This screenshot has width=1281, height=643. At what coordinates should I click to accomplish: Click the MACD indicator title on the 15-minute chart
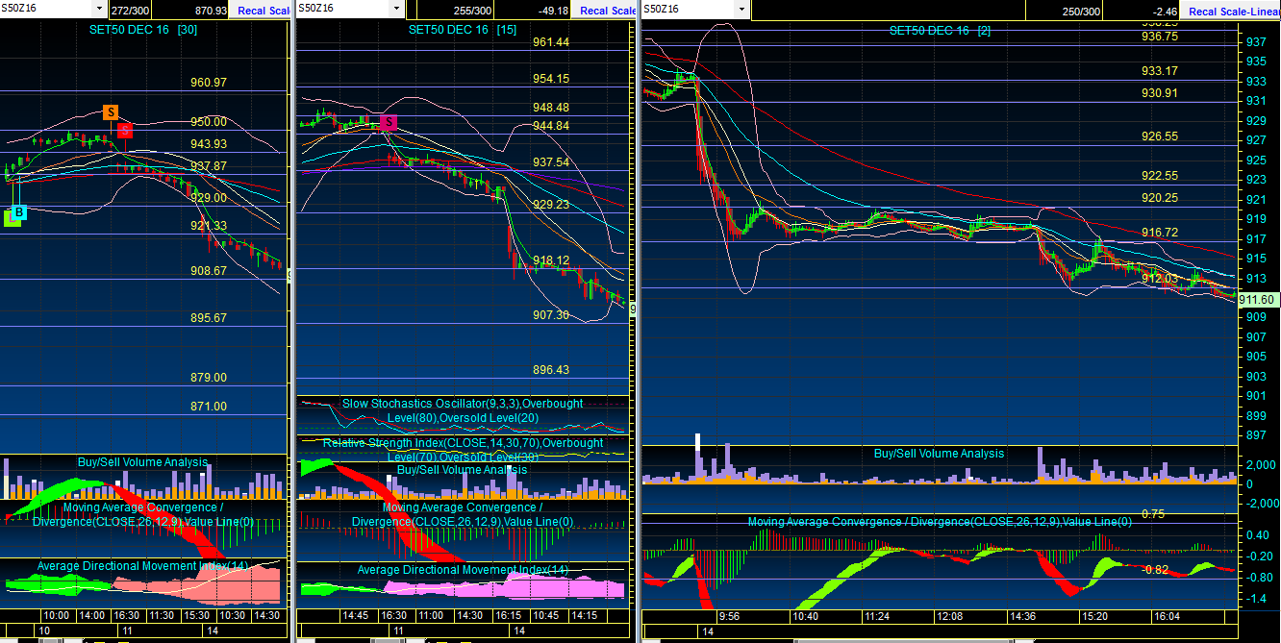click(x=462, y=514)
